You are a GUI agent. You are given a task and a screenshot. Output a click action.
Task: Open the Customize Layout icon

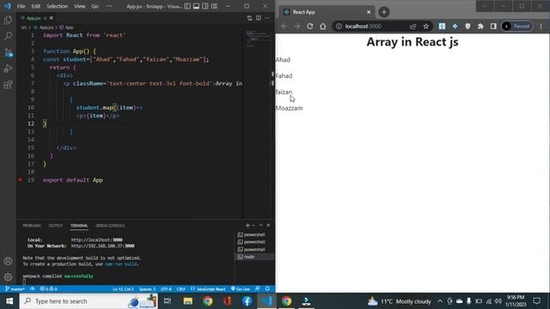click(214, 6)
